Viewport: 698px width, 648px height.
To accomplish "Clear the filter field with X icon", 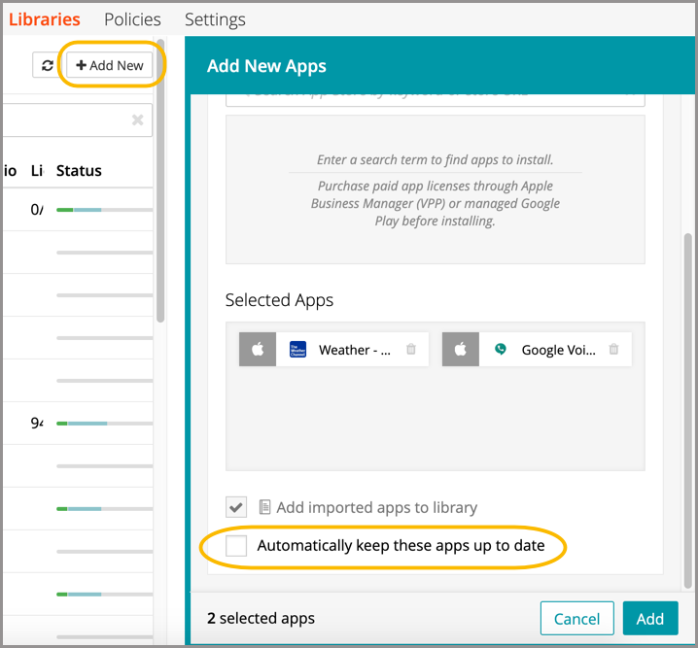I will pos(137,119).
